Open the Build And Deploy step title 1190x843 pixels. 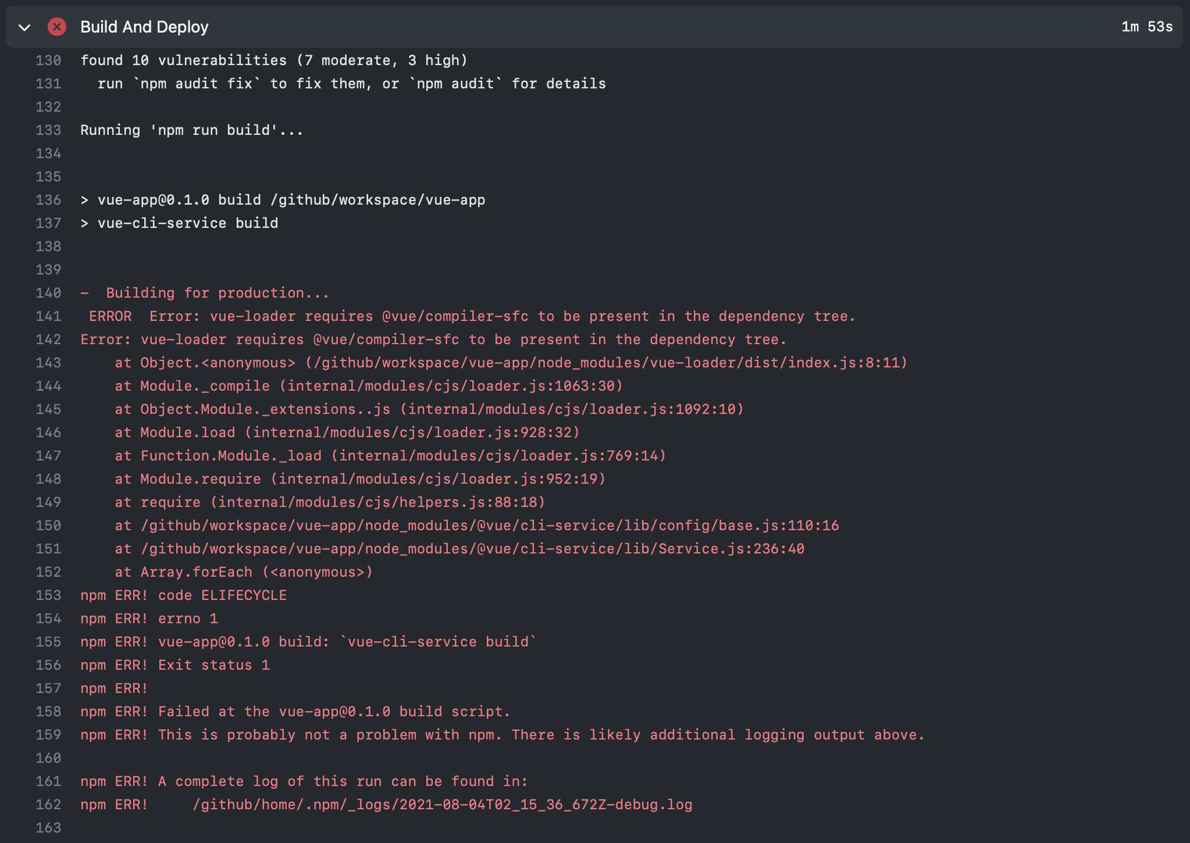[144, 27]
